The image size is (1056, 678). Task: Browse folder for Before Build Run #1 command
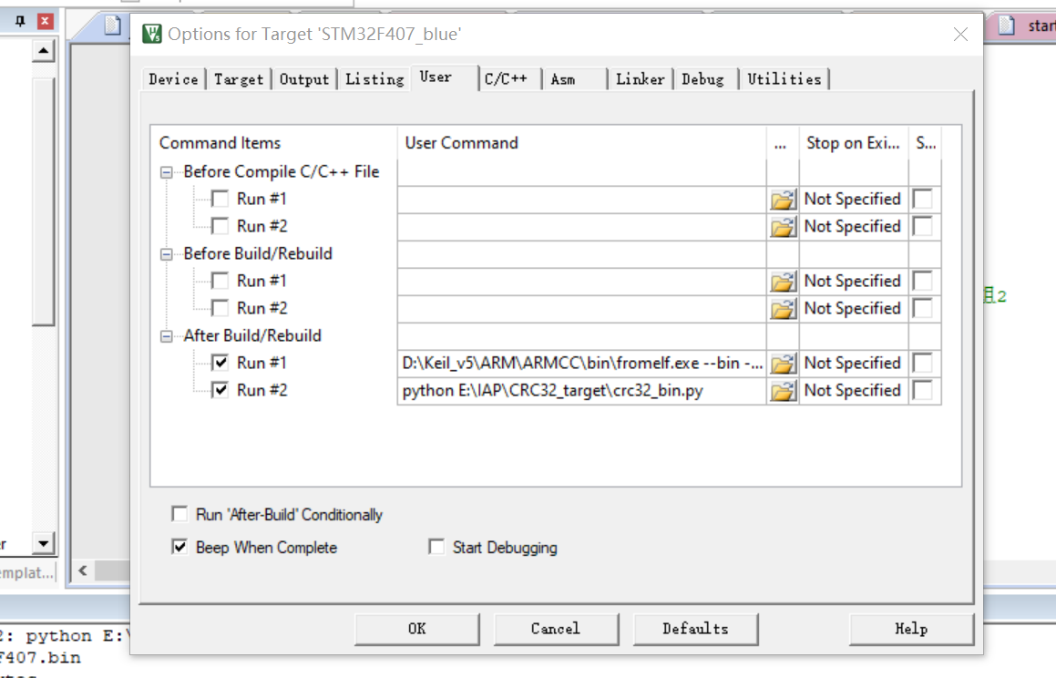pyautogui.click(x=783, y=282)
